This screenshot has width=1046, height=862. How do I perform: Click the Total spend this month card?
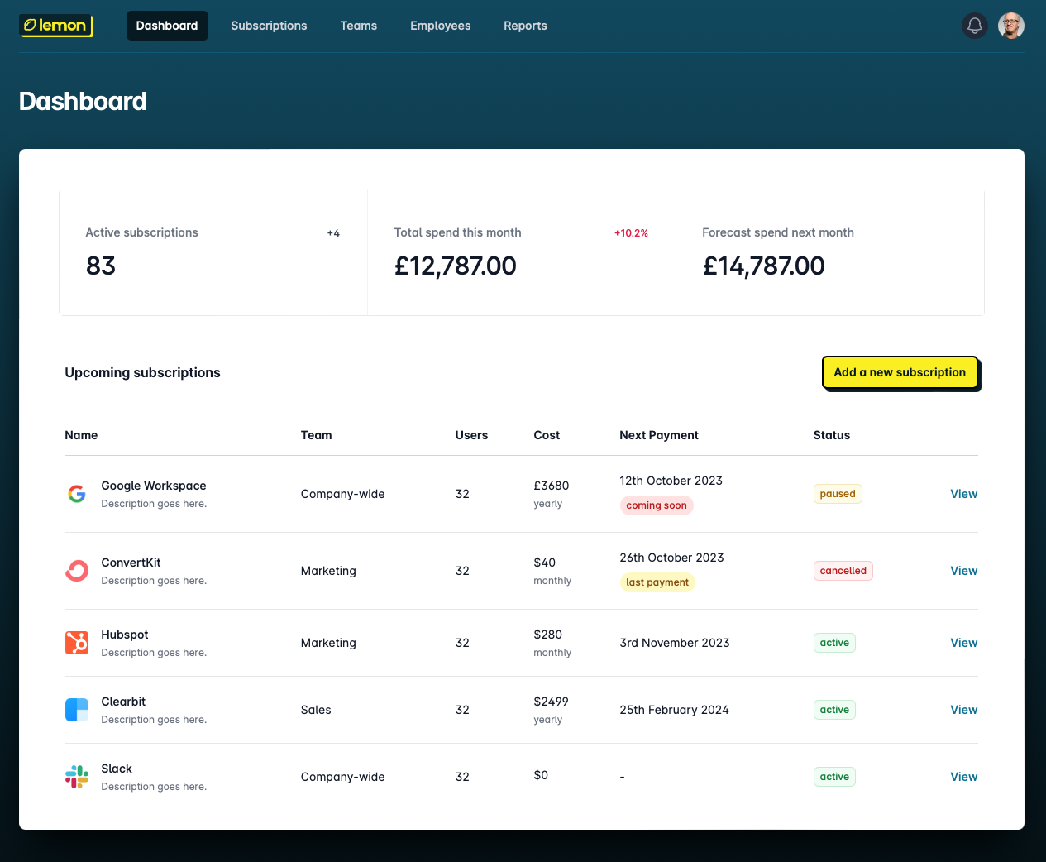point(522,252)
